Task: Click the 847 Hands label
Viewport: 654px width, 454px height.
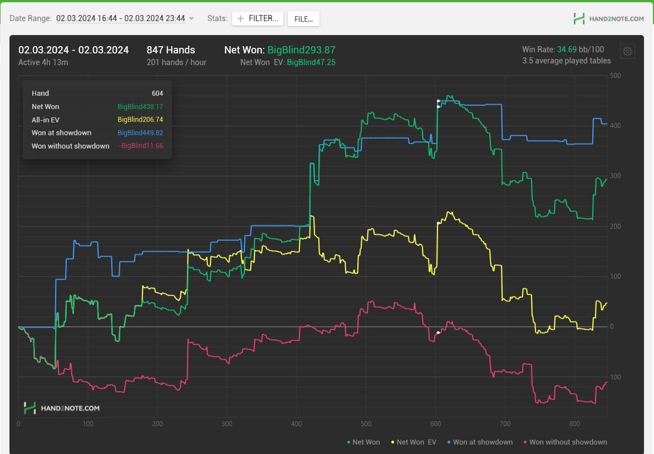Action: [x=170, y=50]
